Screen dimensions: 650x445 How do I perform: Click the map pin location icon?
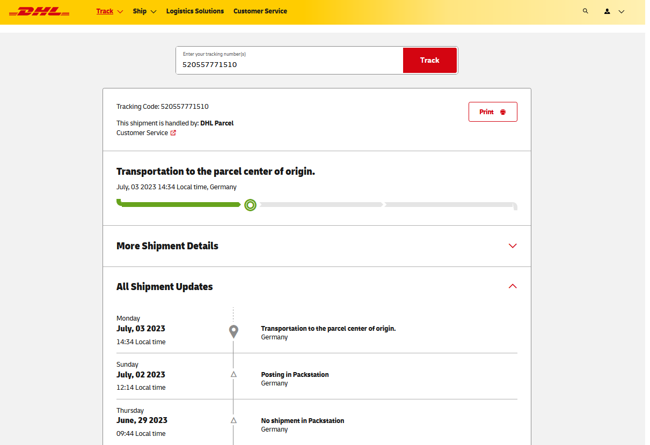(x=233, y=331)
